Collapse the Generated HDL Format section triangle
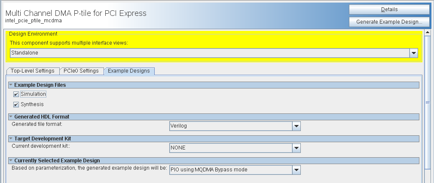The height and width of the screenshot is (183, 434). click(11, 117)
